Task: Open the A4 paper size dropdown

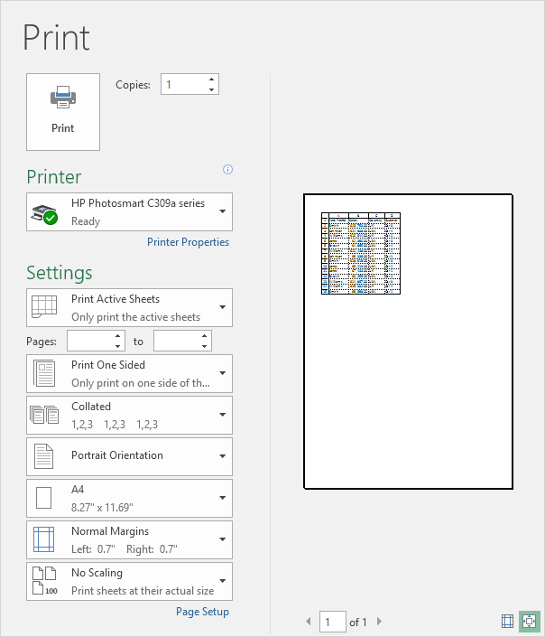Action: [129, 499]
